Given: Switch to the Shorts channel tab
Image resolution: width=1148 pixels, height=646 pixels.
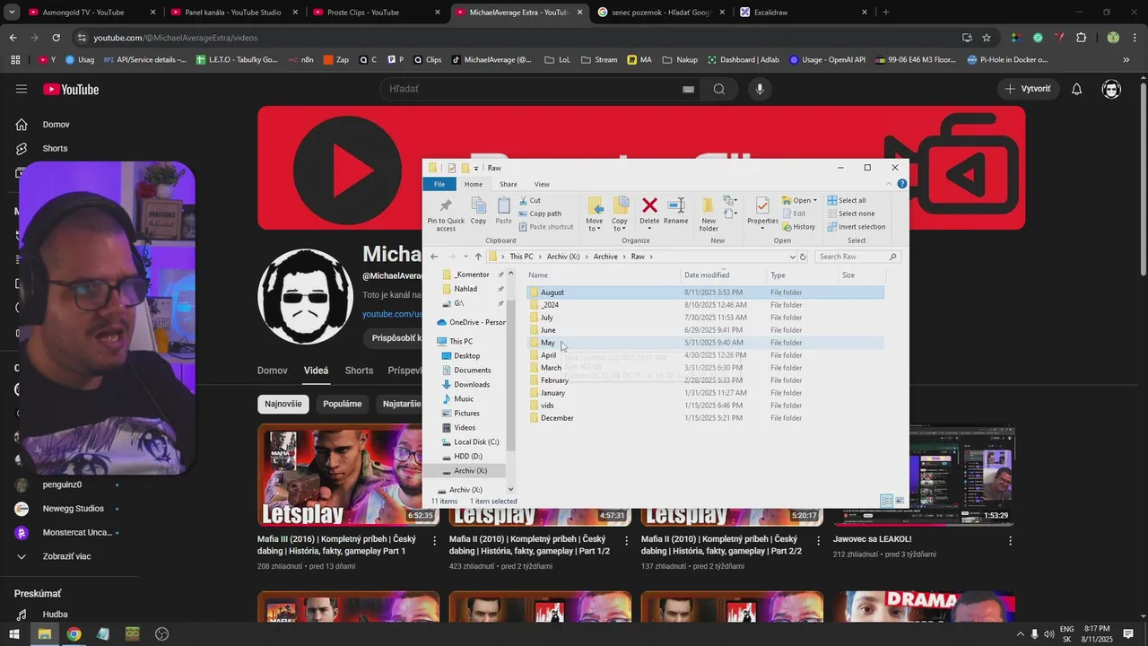Looking at the screenshot, I should click(x=359, y=371).
